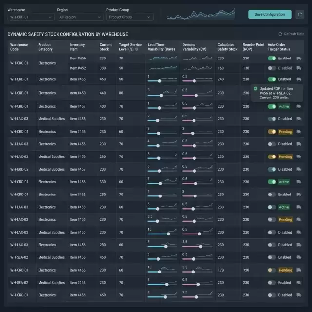Click truck icon for Item #452 row
The height and width of the screenshot is (312, 312).
coord(299,68)
